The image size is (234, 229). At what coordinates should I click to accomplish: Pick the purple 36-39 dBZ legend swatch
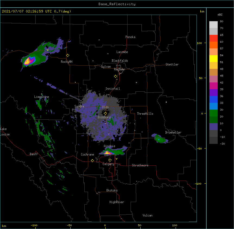tap(213, 93)
